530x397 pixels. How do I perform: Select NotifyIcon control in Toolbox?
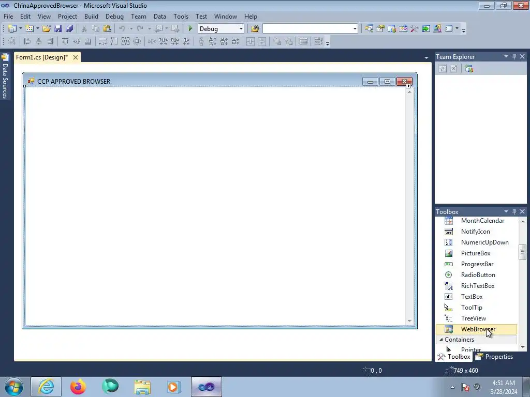tap(476, 232)
